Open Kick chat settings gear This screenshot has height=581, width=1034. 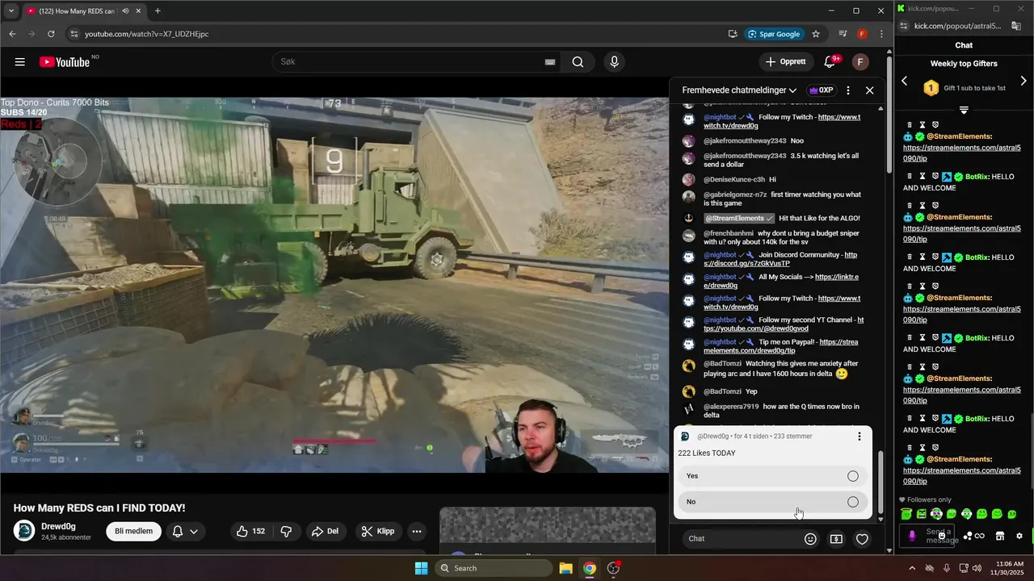(x=1019, y=536)
